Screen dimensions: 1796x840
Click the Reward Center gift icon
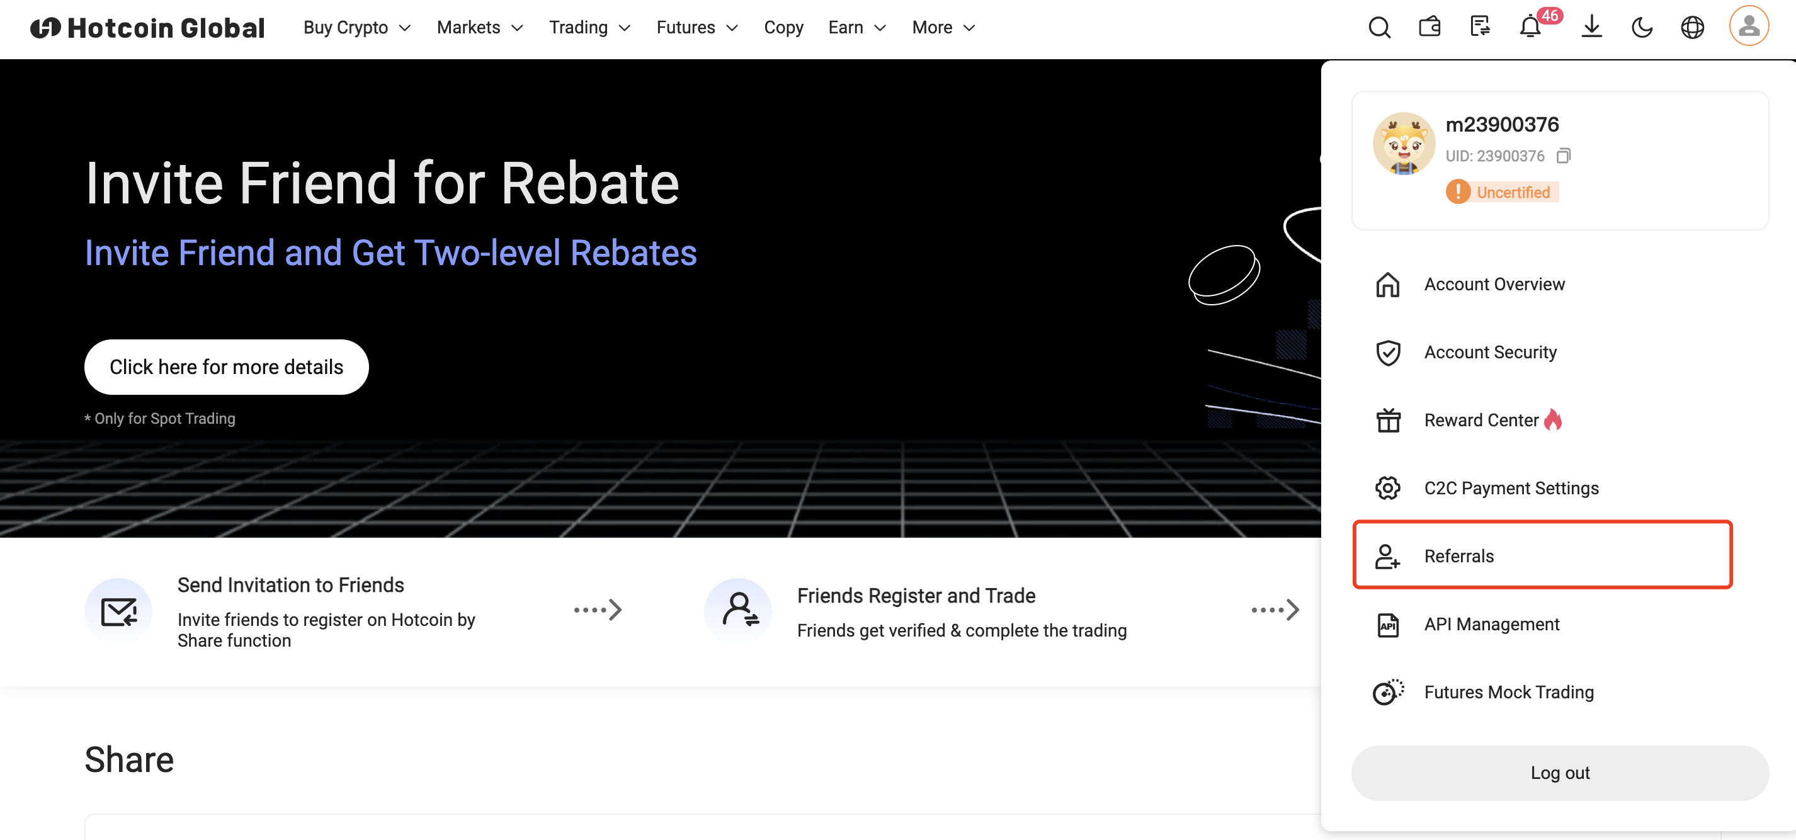click(1387, 421)
